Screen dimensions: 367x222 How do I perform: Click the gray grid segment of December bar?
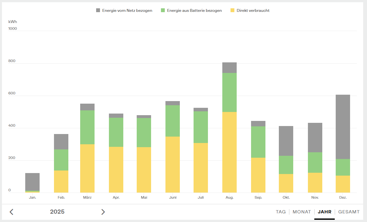(x=343, y=127)
